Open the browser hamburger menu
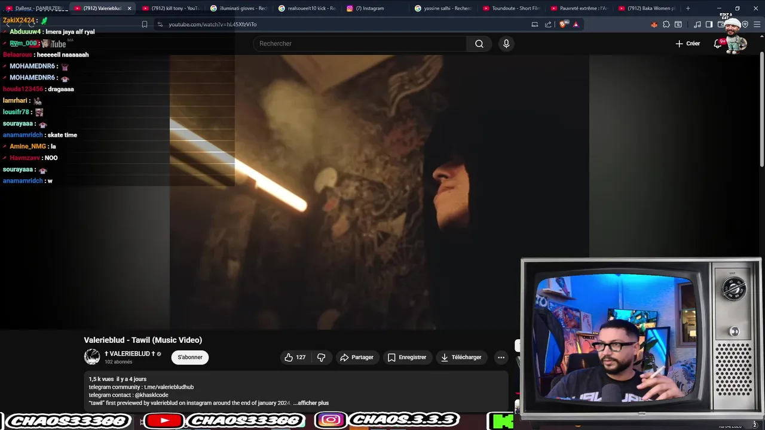765x430 pixels. tap(757, 24)
